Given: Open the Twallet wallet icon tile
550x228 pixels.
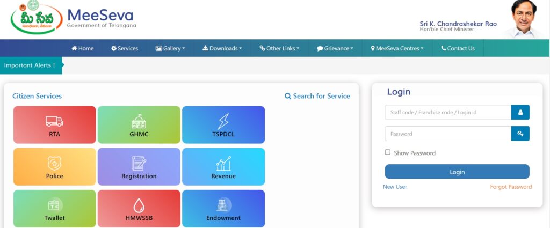Looking at the screenshot, I should coord(54,208).
